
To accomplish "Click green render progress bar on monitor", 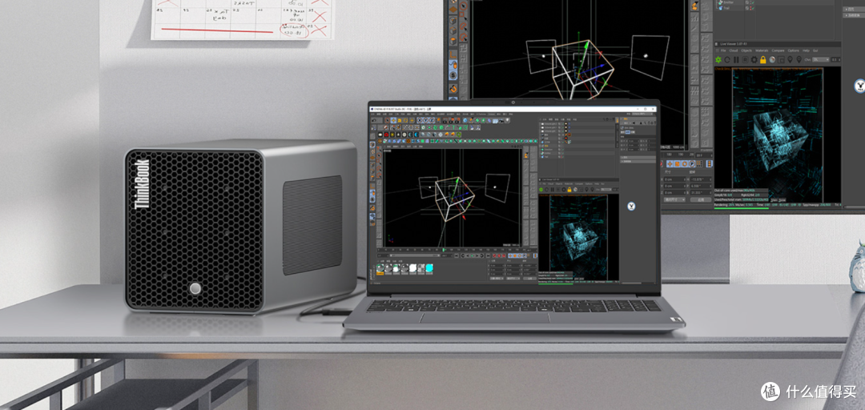I will click(742, 208).
